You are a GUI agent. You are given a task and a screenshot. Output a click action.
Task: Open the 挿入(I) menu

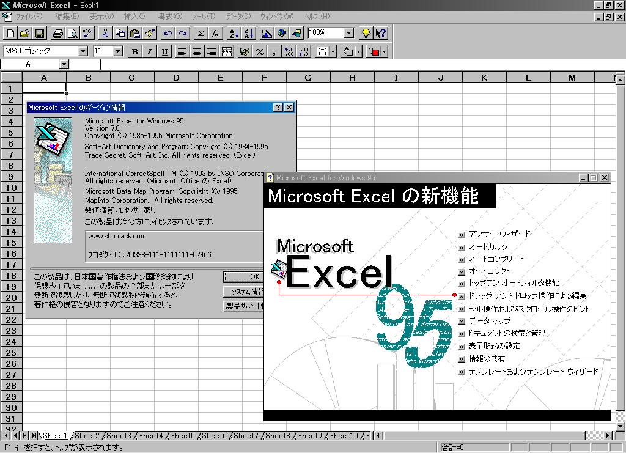click(134, 17)
